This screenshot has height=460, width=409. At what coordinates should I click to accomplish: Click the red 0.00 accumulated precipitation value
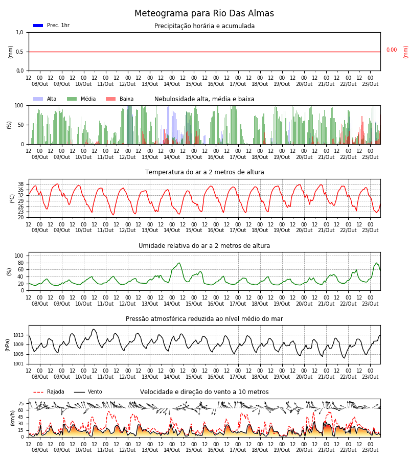point(392,50)
